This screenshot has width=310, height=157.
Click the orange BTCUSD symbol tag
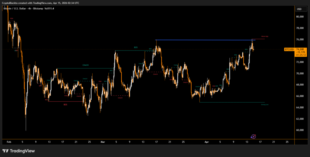(290, 49)
